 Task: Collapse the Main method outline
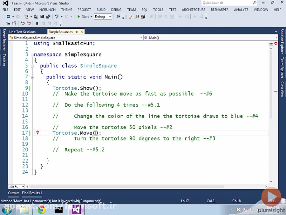32,77
